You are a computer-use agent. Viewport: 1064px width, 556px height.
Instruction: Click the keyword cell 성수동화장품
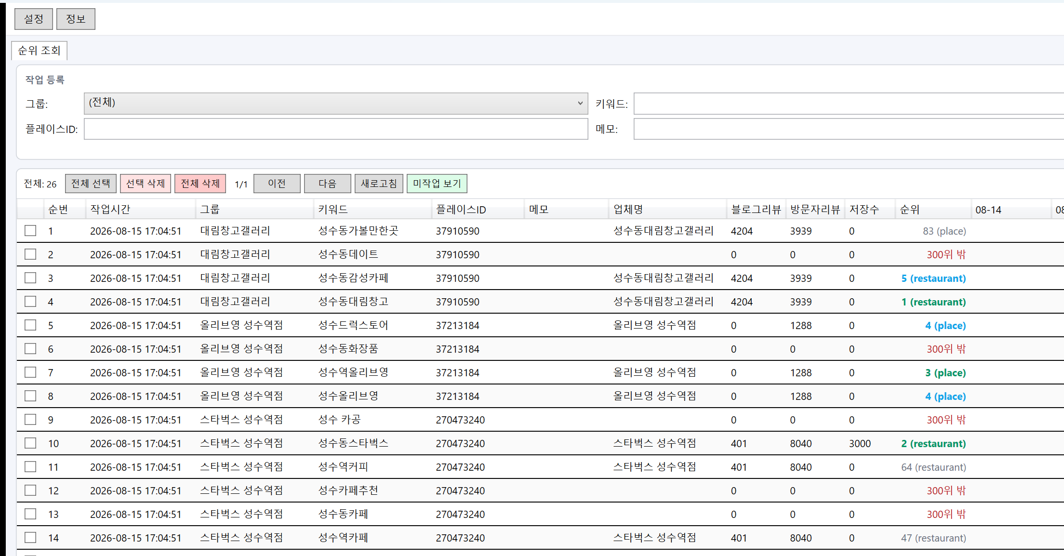click(x=348, y=349)
